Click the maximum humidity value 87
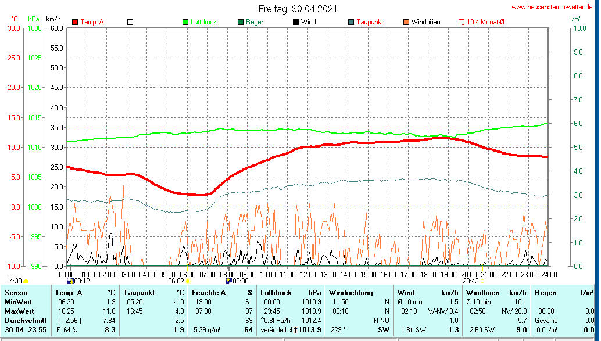Viewport: 601px width, 341px height. pos(249,311)
